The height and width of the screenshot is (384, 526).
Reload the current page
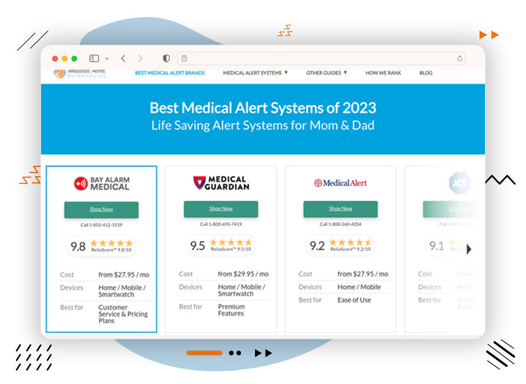pyautogui.click(x=459, y=58)
